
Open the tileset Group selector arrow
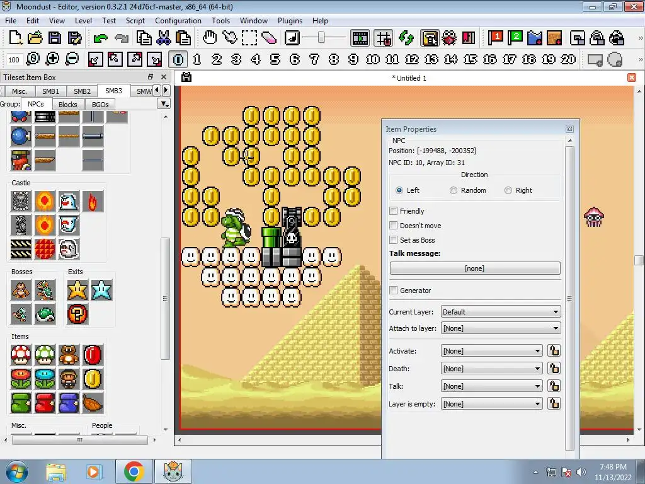point(164,104)
